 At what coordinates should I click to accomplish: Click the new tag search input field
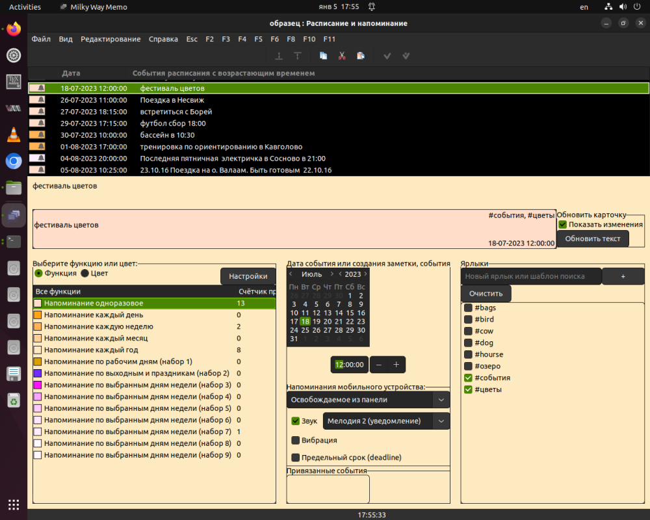pos(531,276)
